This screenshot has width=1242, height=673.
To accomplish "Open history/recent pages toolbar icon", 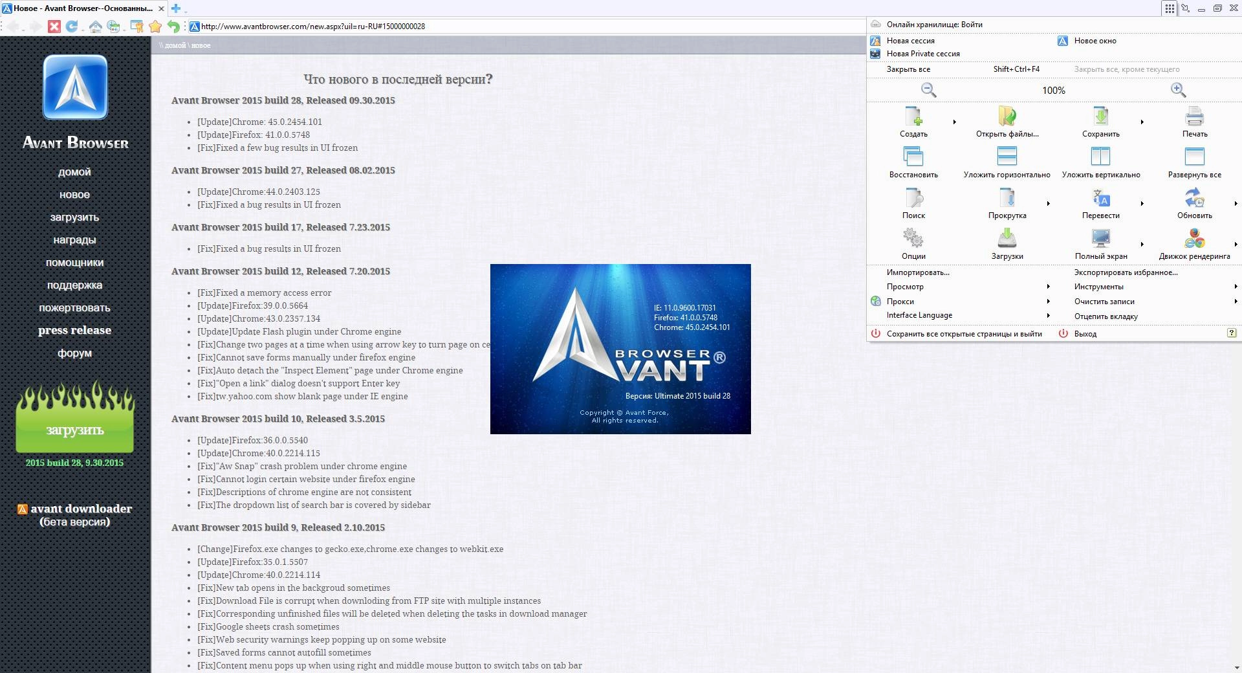I will tap(114, 27).
